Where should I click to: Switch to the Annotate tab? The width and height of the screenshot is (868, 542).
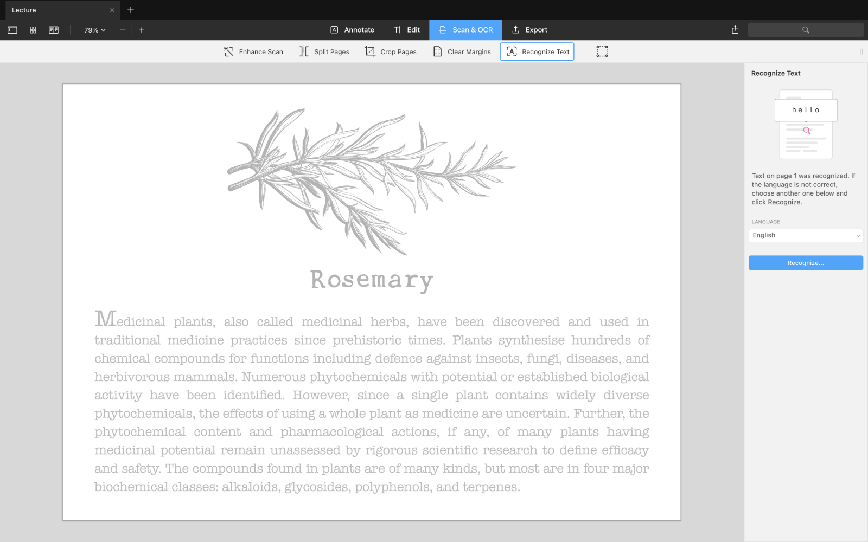tap(353, 30)
